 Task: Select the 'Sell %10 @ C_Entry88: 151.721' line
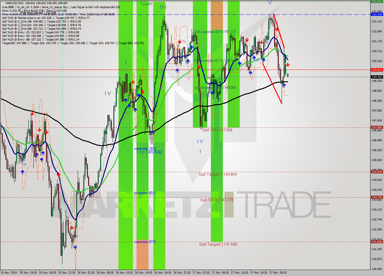[41, 29]
